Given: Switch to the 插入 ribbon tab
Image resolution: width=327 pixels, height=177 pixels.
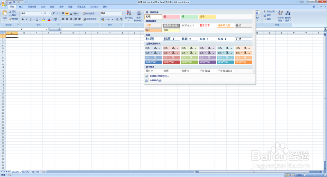Looking at the screenshot, I should [21, 7].
